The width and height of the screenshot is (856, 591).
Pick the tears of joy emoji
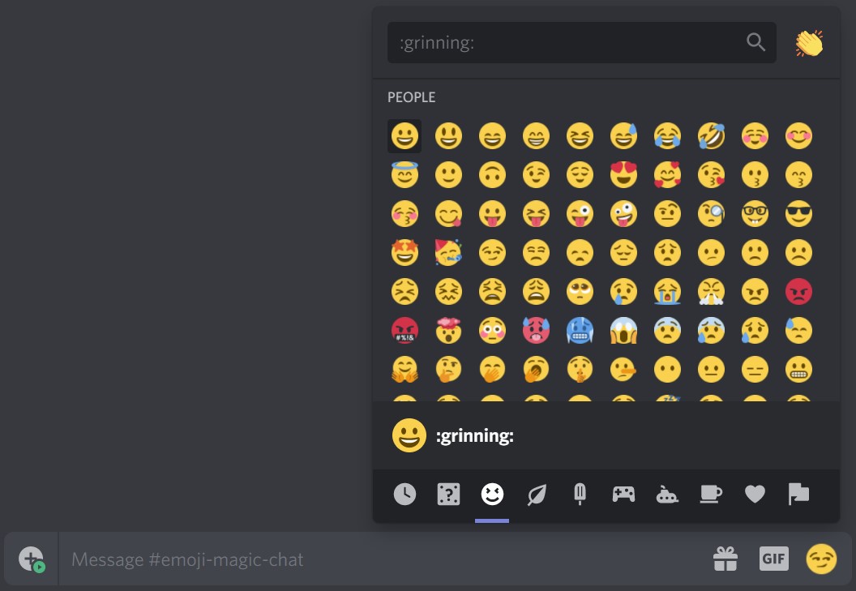click(667, 136)
